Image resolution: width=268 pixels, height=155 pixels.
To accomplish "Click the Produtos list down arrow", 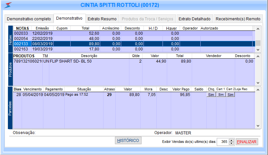I will [x=258, y=83].
